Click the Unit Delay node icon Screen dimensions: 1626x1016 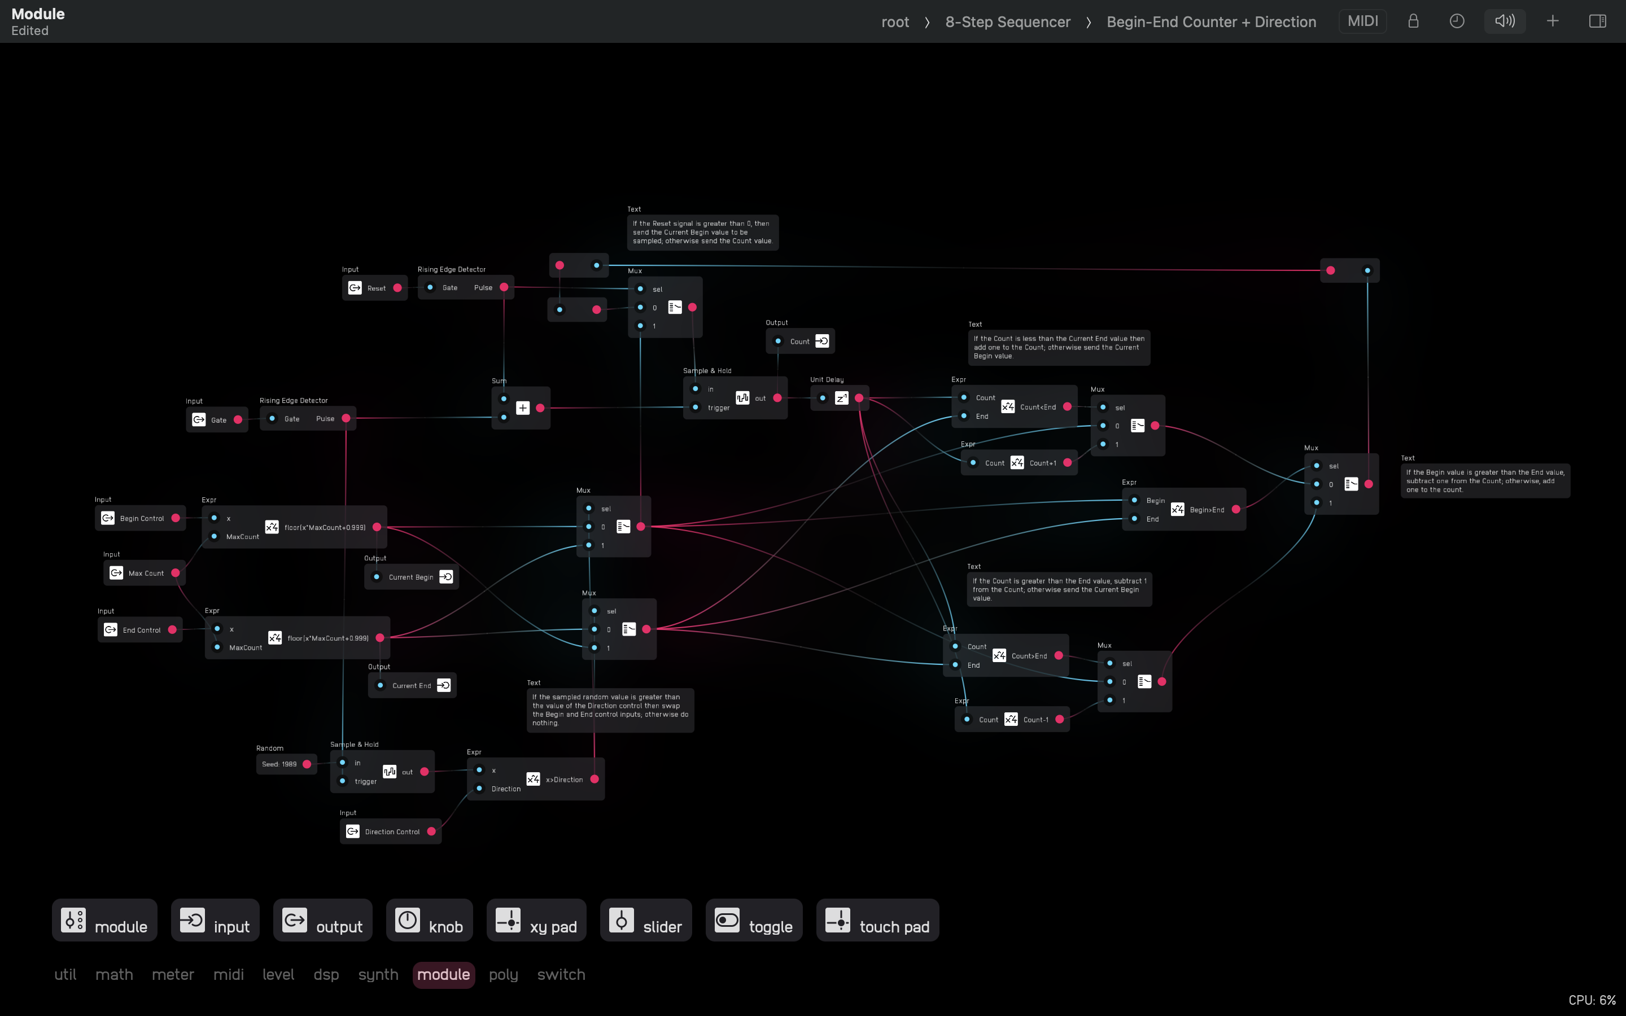(841, 398)
